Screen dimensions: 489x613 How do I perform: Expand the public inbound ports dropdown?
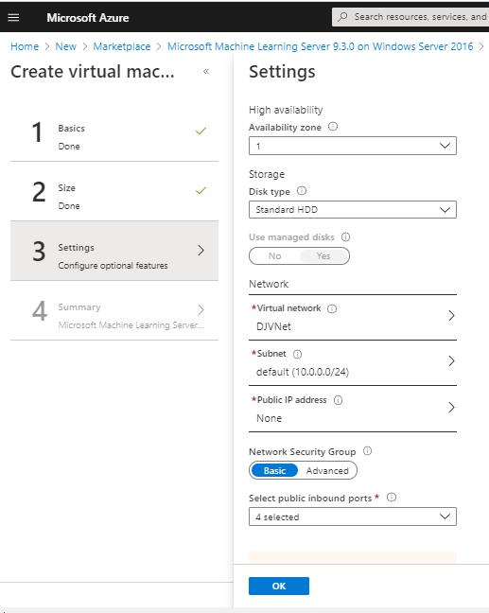click(x=353, y=517)
